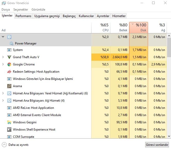Image resolution: width=171 pixels, height=151 pixels.
Task: Click the Windows Gezgini folder icon
Action: [9, 122]
